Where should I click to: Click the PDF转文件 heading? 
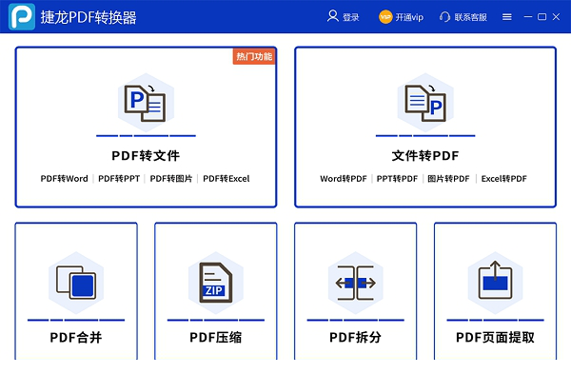click(146, 156)
